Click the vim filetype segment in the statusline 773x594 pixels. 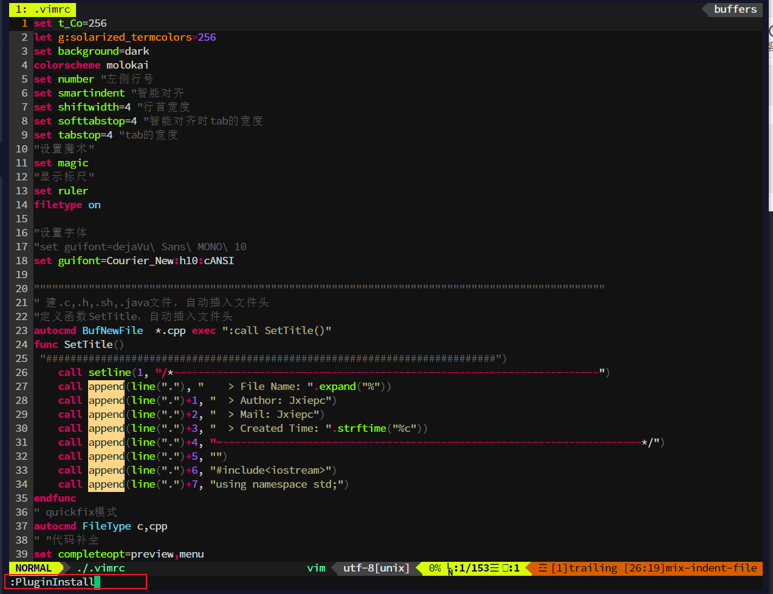click(317, 568)
